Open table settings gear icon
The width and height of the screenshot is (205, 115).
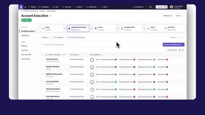(183, 50)
